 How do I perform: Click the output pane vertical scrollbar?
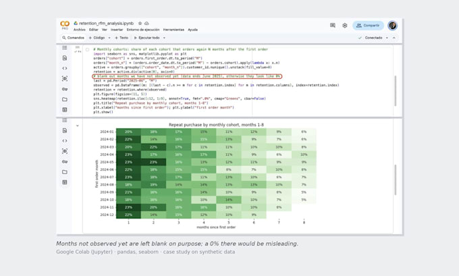pos(395,180)
